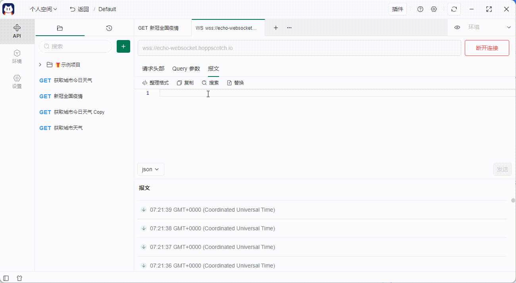The width and height of the screenshot is (516, 283).
Task: Open help question mark icon
Action: (x=420, y=9)
